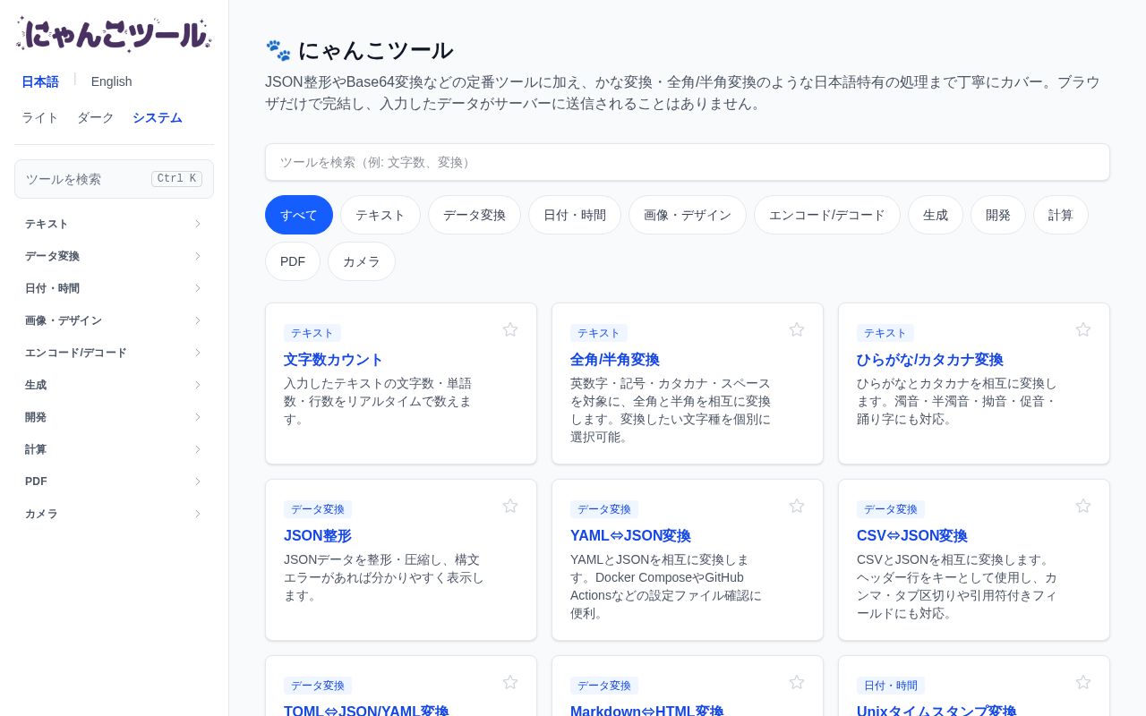Expand the カメラ sidebar category
Image resolution: width=1146 pixels, height=716 pixels.
[x=114, y=514]
